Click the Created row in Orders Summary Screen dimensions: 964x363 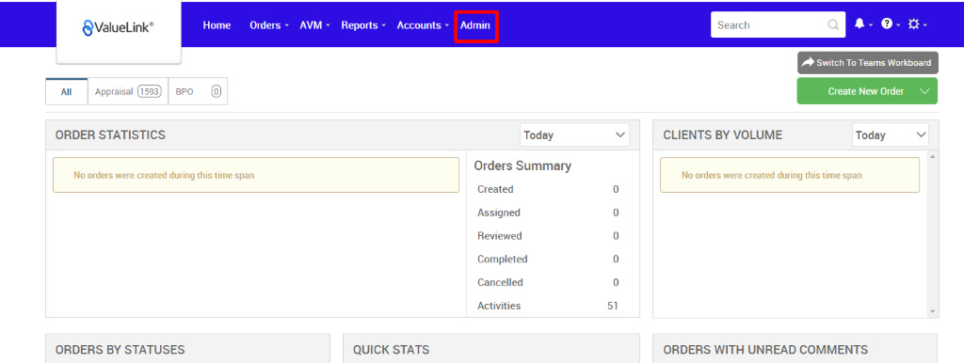point(548,189)
